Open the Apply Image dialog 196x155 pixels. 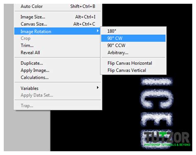click(58, 70)
